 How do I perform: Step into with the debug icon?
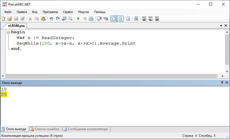(106, 19)
